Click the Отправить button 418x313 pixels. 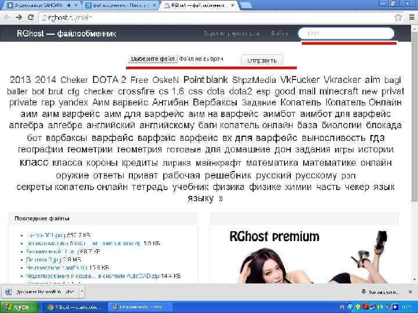pyautogui.click(x=262, y=60)
